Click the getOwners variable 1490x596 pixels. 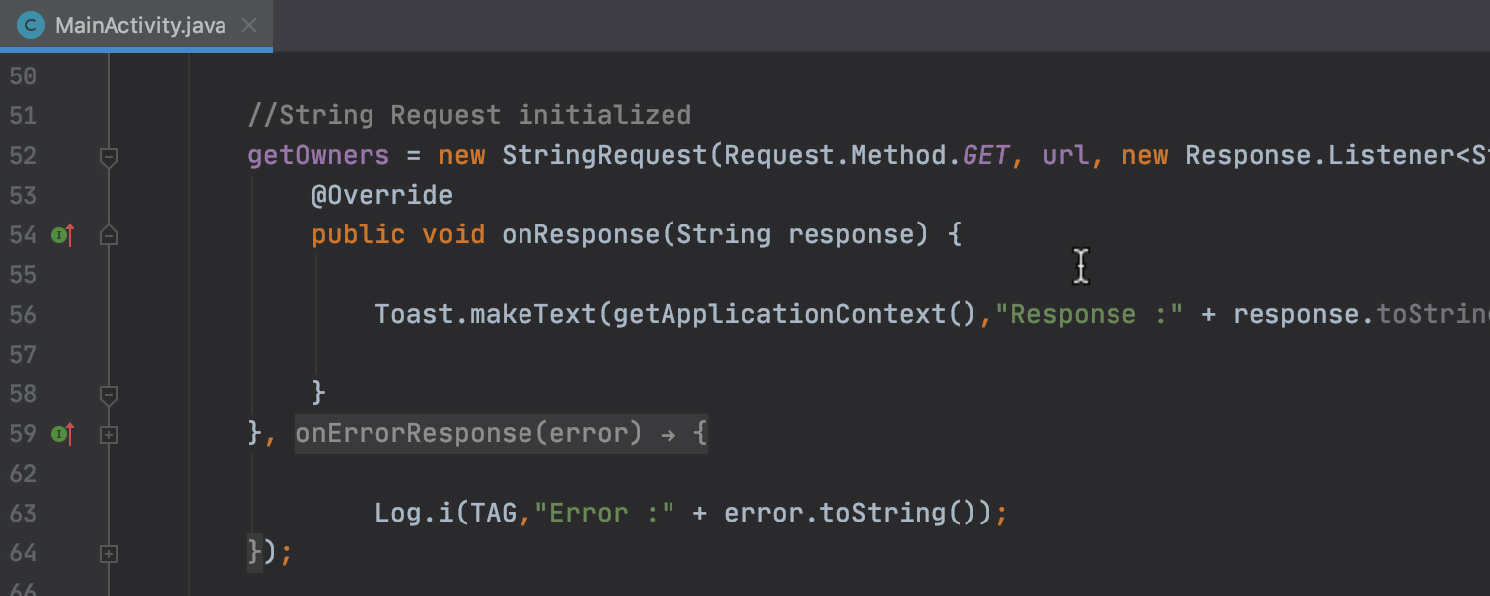318,156
